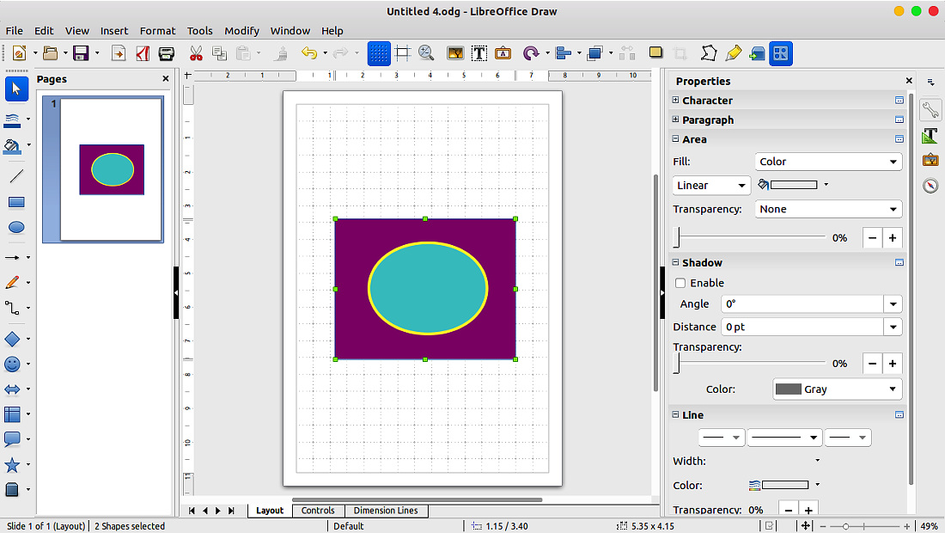This screenshot has height=533, width=945.
Task: Open sidebar Gallery deck icon
Action: [x=930, y=161]
